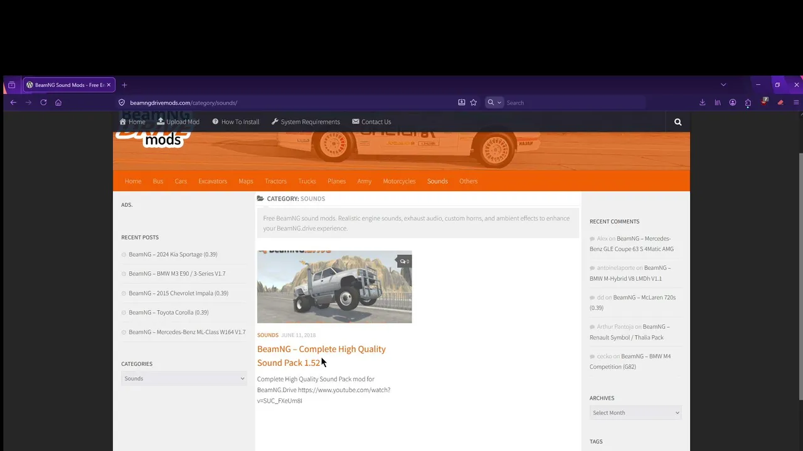Close the BeamNG Sound Mods tab
Screen dimensions: 803x451
click(x=109, y=85)
